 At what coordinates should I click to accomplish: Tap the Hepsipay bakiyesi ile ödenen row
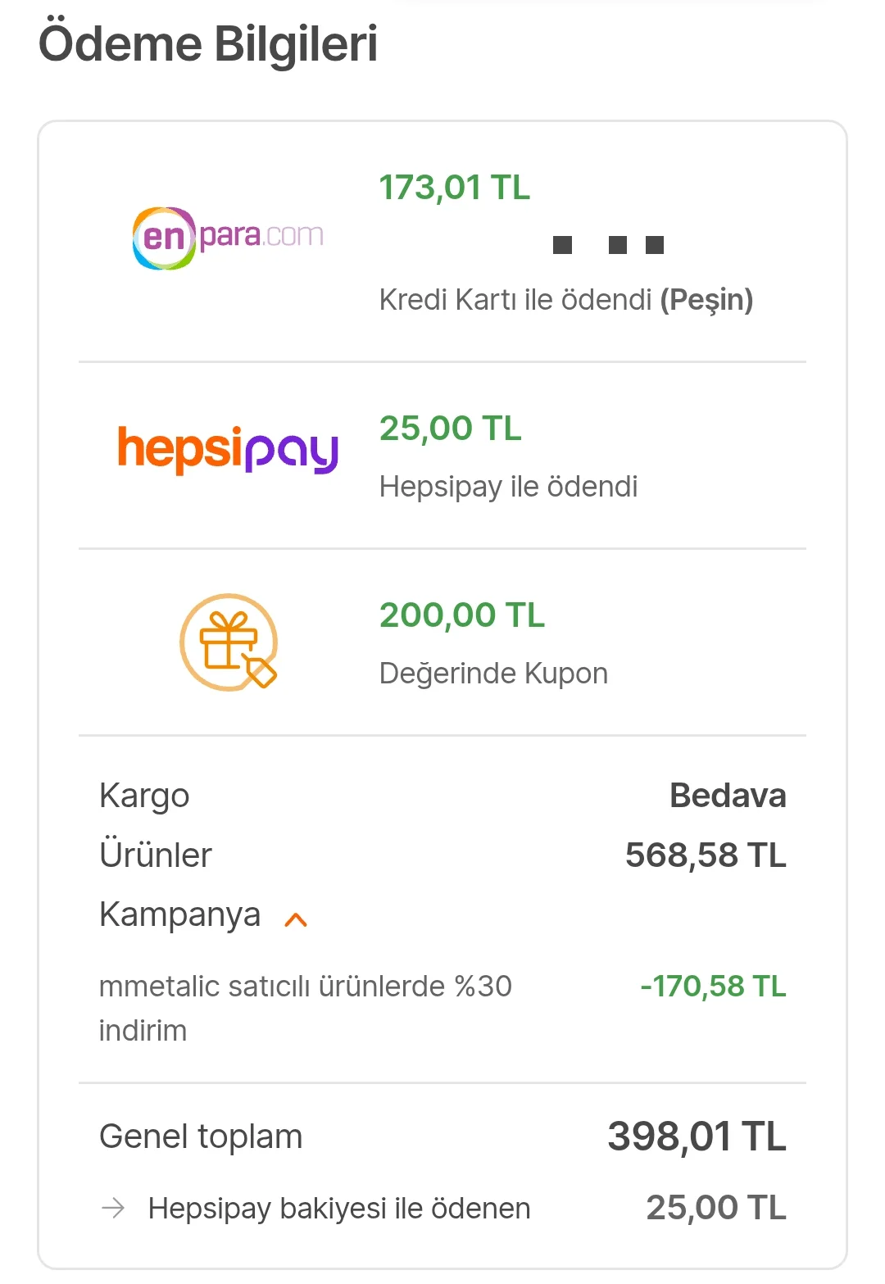pyautogui.click(x=339, y=1209)
